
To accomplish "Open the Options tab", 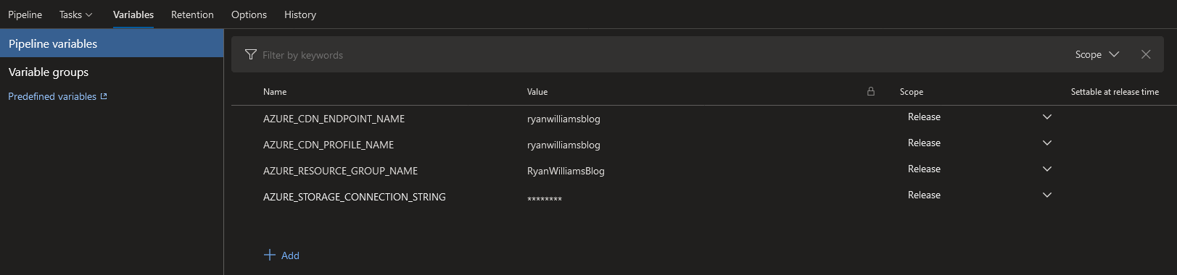I will [x=249, y=14].
